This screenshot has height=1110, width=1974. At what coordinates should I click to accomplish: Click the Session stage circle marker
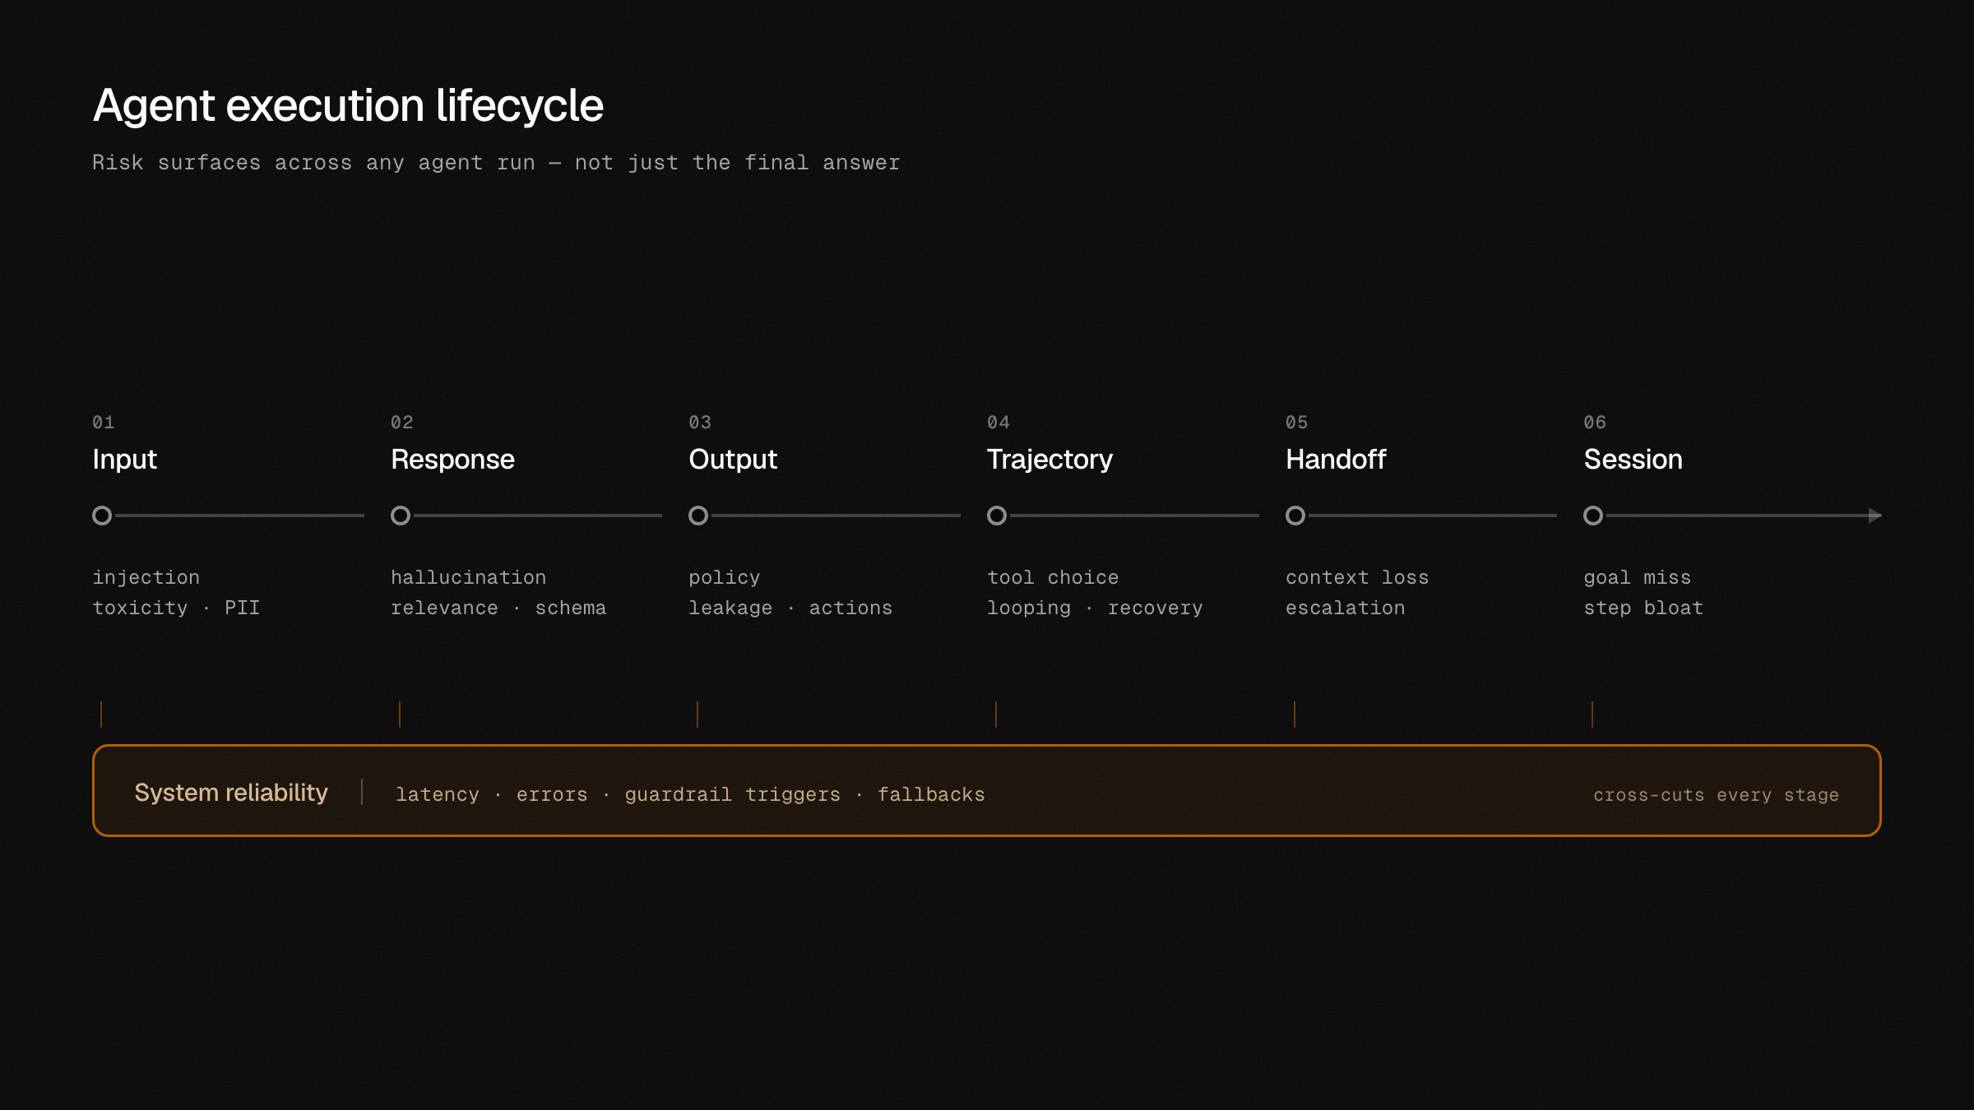click(x=1593, y=516)
